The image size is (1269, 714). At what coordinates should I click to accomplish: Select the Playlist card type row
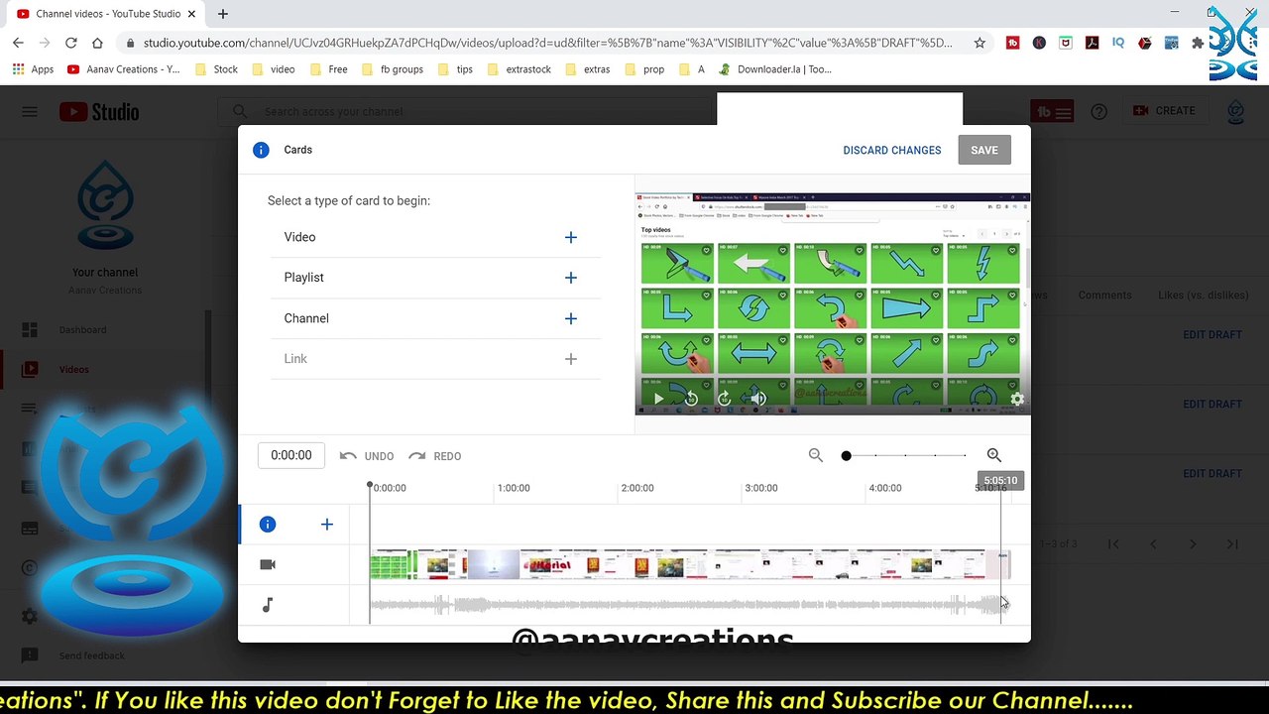434,278
